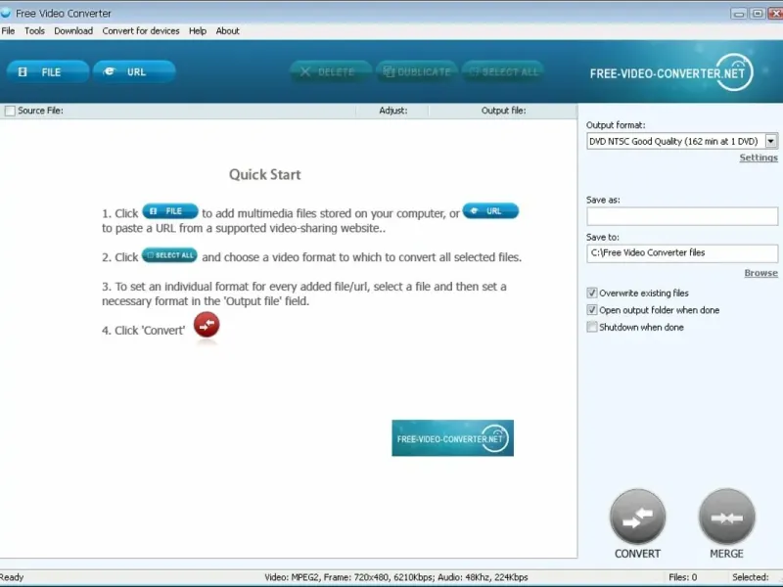Click the red Convert icon in Quick Start

click(x=207, y=325)
